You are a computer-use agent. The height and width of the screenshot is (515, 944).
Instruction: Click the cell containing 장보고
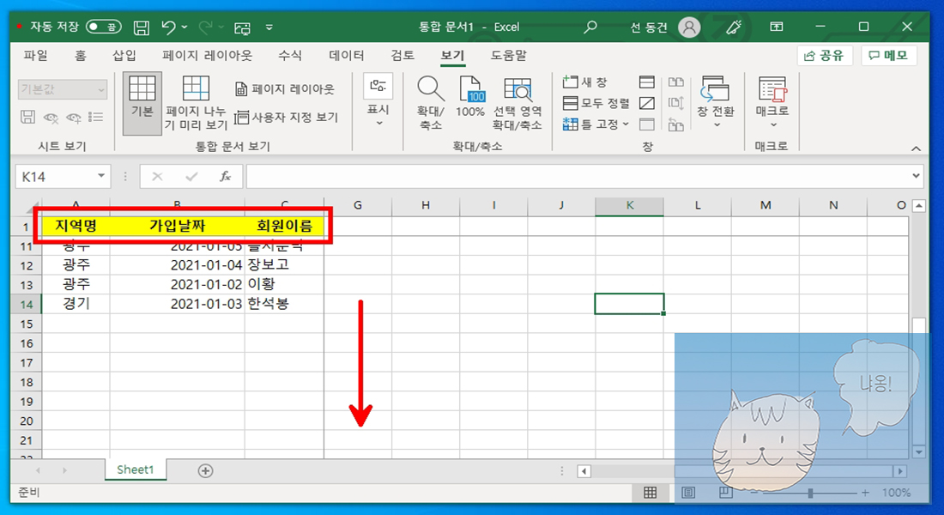pyautogui.click(x=284, y=264)
